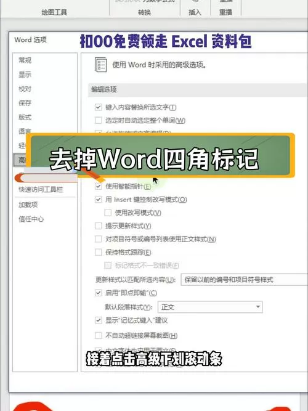The height and width of the screenshot is (411, 308).
Task: Check the 使用改写模式 option
Action: pos(108,213)
